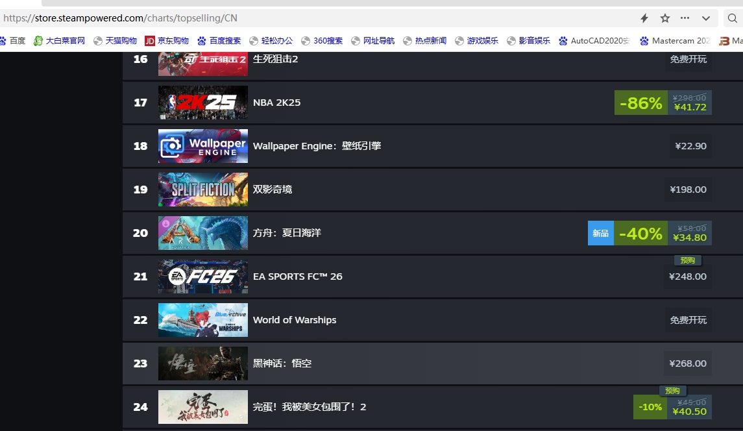Screen dimensions: 743x431
Task: Open the 游戏娱乐 bookmark
Action: pos(477,41)
